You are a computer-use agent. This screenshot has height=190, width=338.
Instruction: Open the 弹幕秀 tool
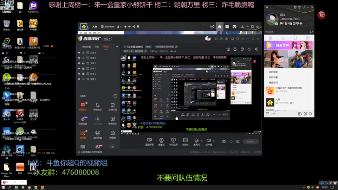coord(112,135)
